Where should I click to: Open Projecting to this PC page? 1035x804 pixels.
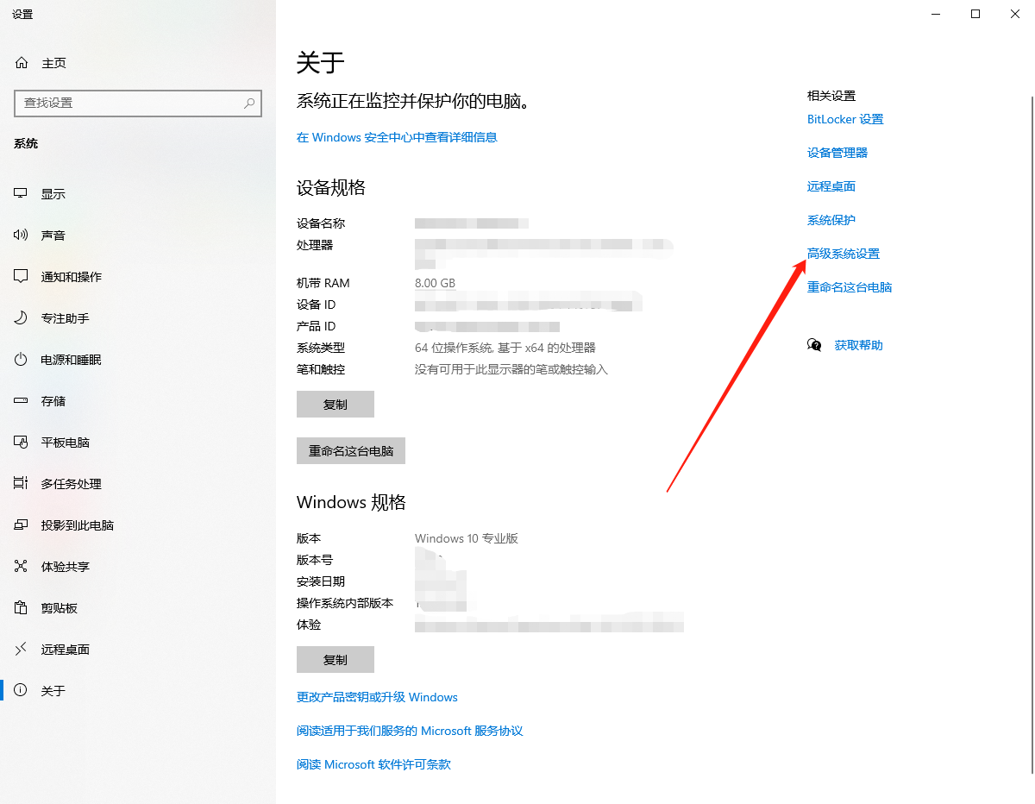pos(77,525)
